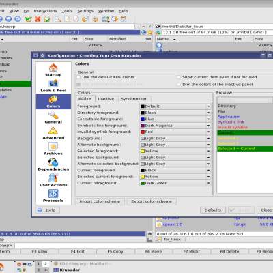Click the new file toolbar icon
273x273 pixels.
pyautogui.click(x=68, y=19)
